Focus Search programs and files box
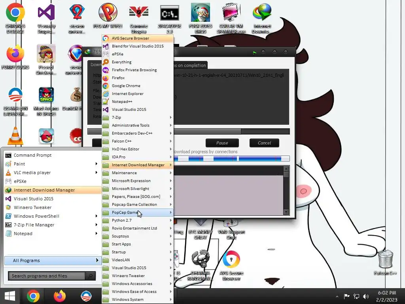 tap(47, 276)
